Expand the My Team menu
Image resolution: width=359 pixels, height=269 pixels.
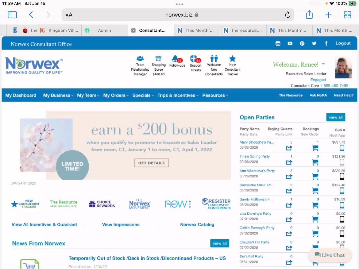(88, 95)
